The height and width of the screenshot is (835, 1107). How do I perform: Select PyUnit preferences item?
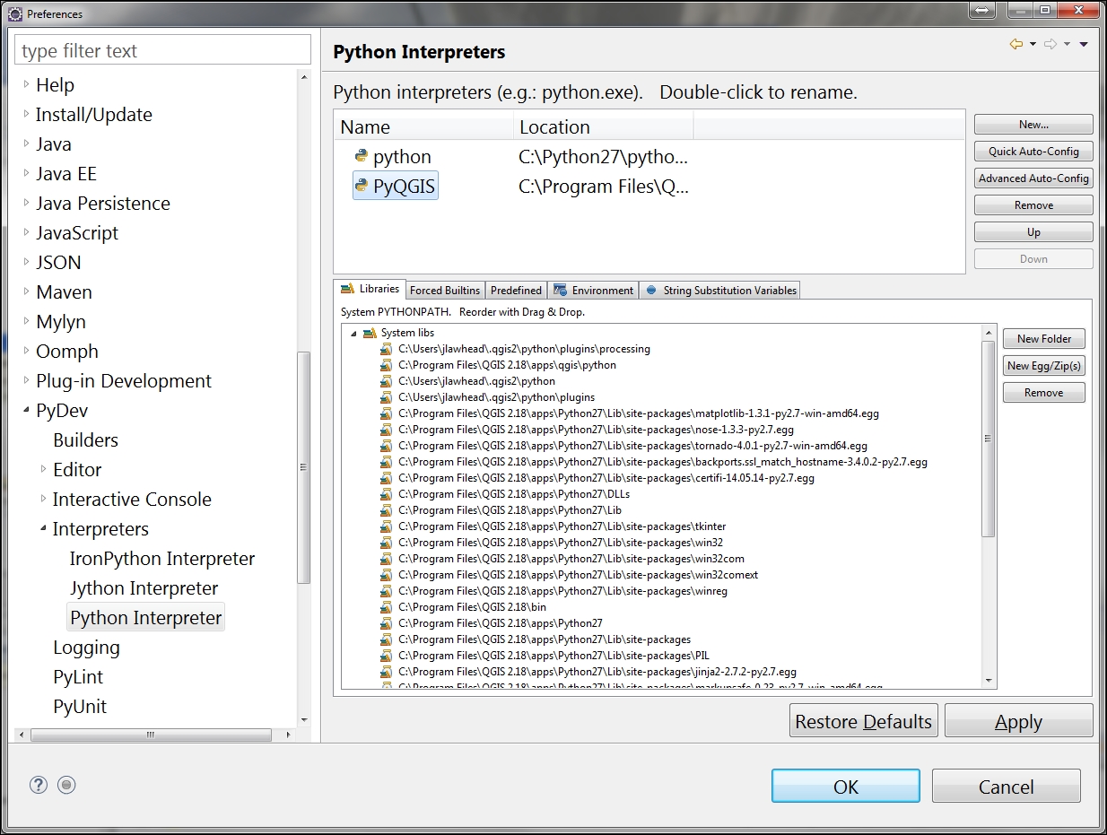pyautogui.click(x=80, y=707)
